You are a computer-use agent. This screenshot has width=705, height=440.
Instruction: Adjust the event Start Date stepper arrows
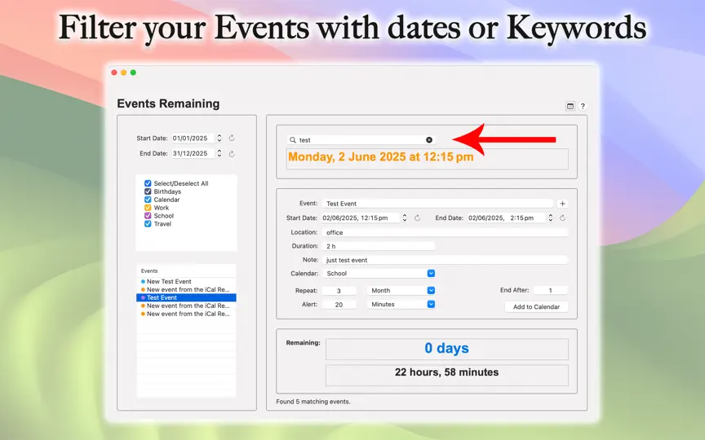(x=405, y=218)
